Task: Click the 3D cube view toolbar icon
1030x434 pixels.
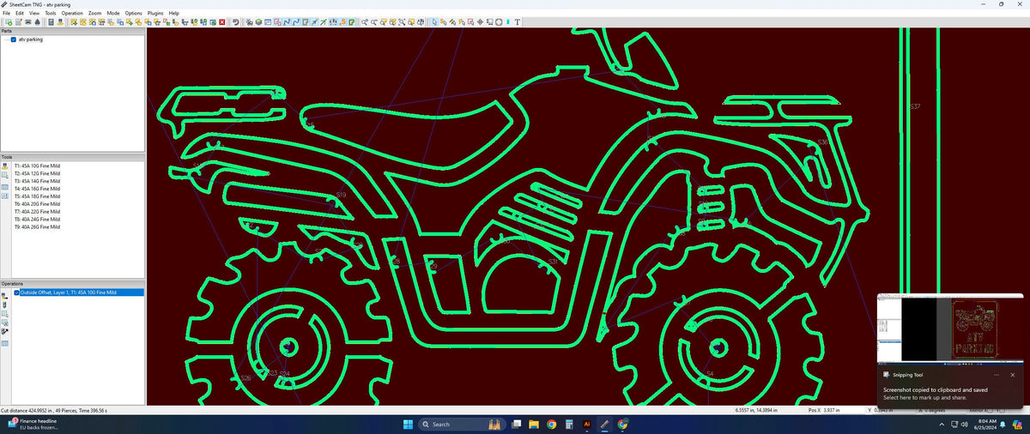Action: [258, 22]
